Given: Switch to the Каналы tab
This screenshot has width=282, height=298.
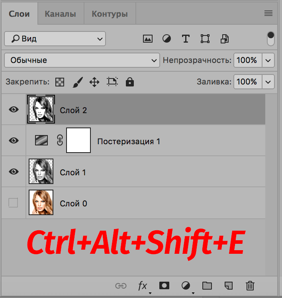Looking at the screenshot, I should [60, 14].
